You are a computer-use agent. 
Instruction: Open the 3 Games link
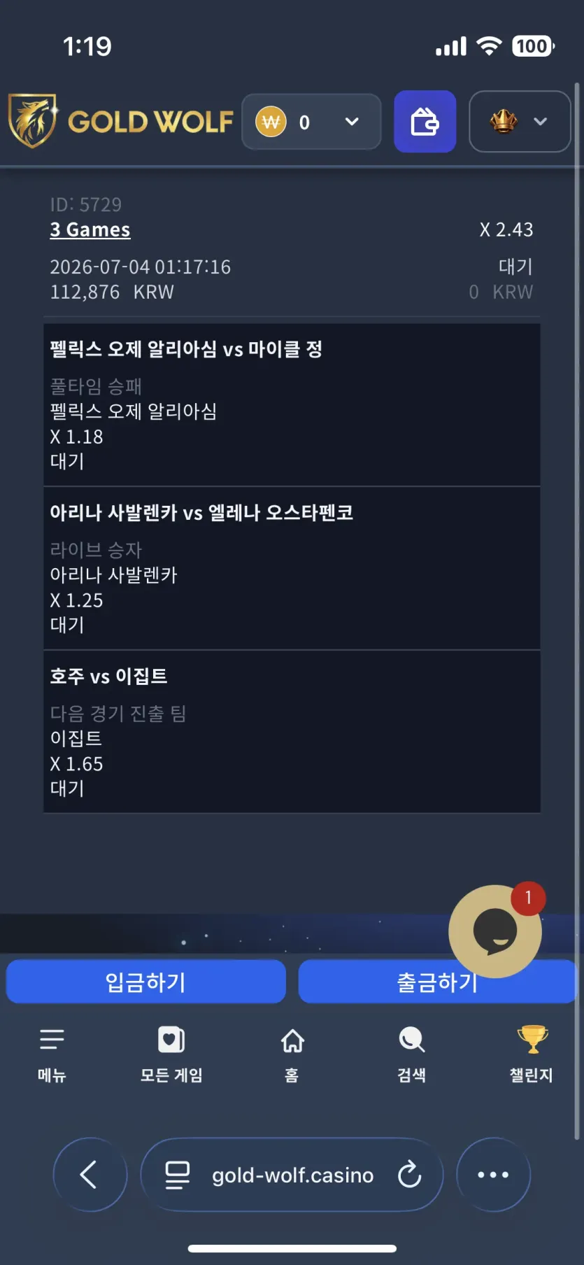click(90, 229)
